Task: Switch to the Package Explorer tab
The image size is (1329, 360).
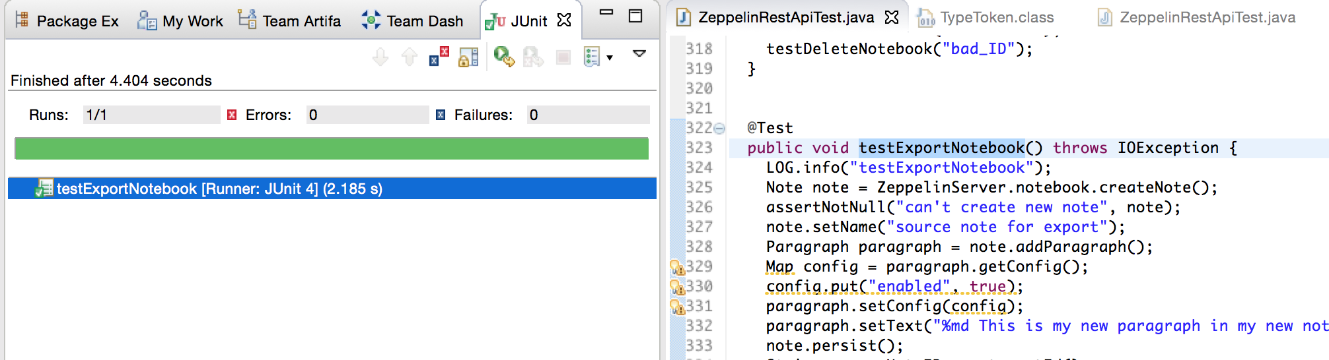Action: point(67,21)
